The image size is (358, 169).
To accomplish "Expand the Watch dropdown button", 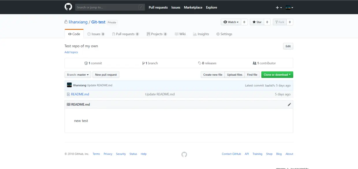I will tap(231, 22).
